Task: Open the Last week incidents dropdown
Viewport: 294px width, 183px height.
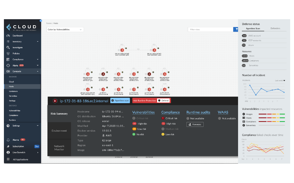Action: coord(280,81)
